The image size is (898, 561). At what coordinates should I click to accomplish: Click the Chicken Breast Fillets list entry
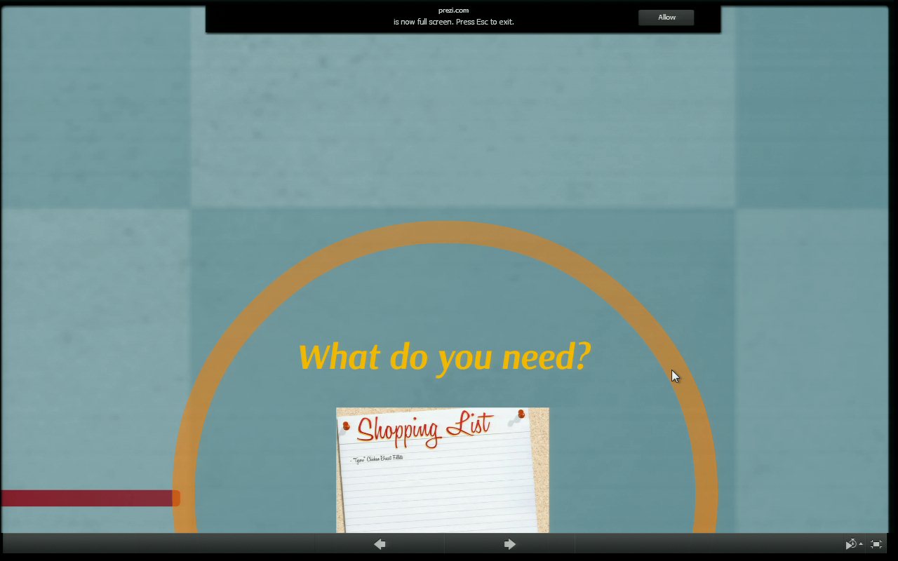tap(377, 459)
